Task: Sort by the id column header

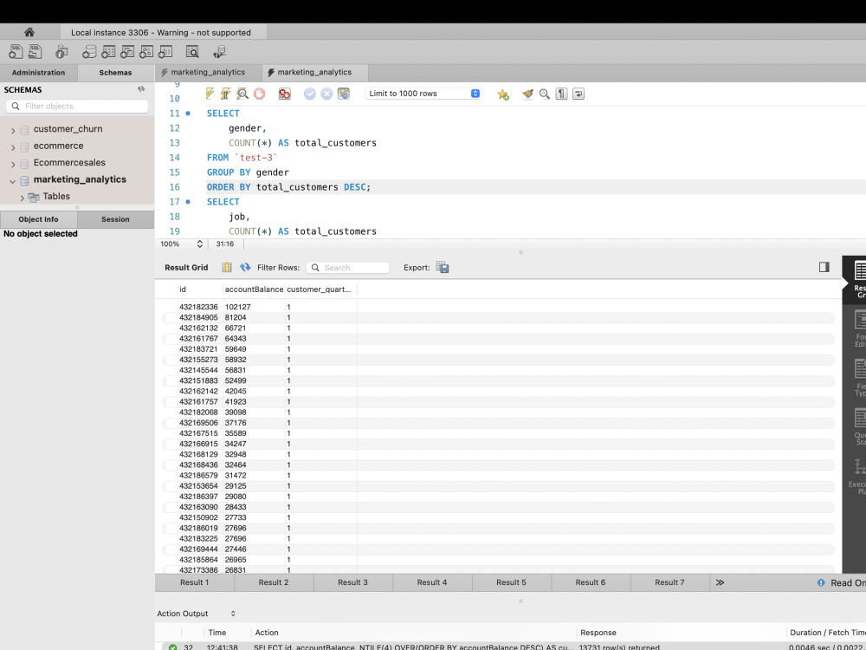Action: 199,289
